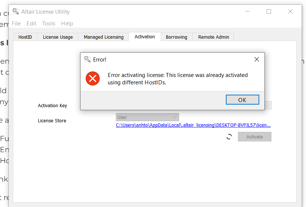The width and height of the screenshot is (306, 207).
Task: Open the altair_licensing license path link
Action: (193, 125)
